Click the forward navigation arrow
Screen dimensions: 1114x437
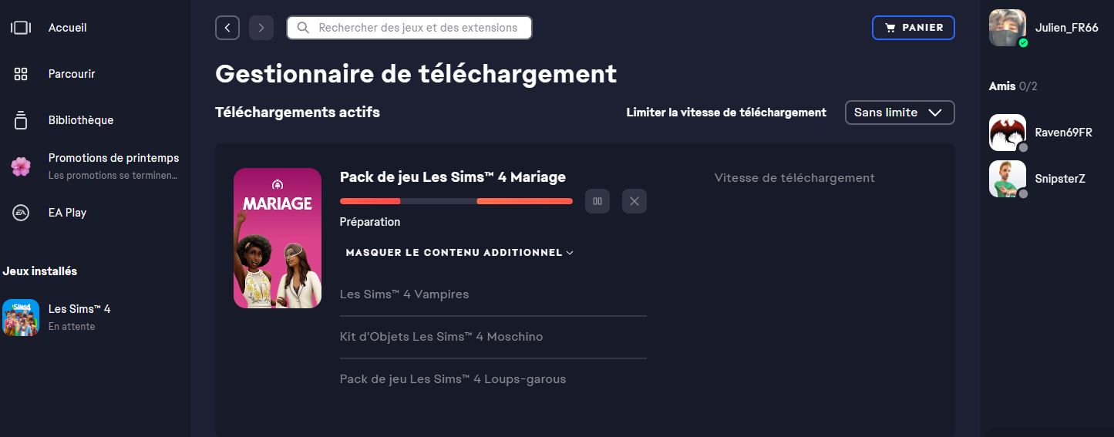(261, 28)
